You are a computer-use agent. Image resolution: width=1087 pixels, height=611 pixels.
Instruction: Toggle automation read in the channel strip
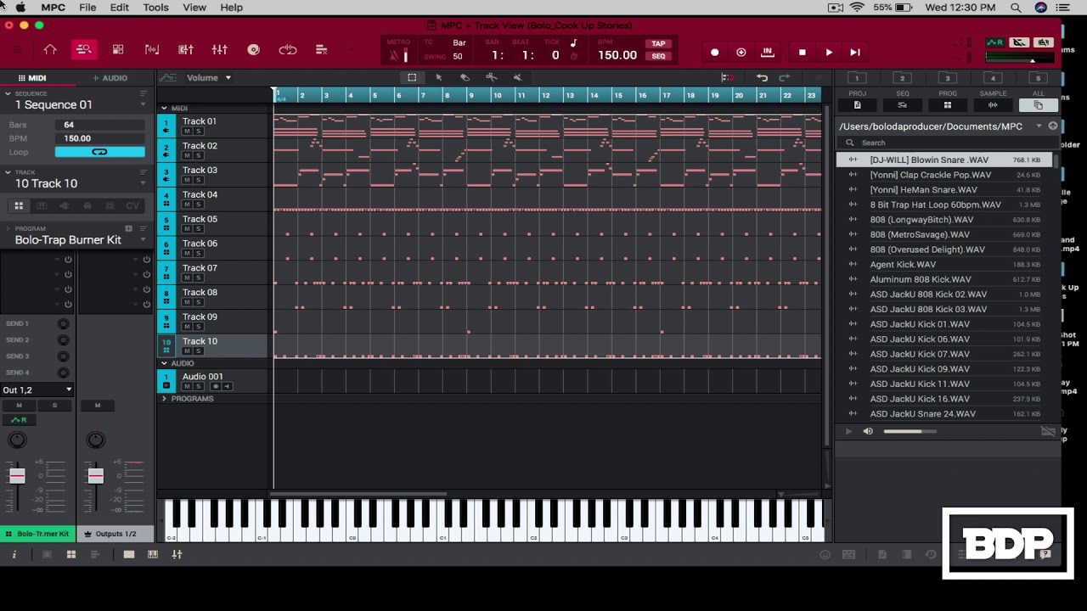click(x=18, y=420)
